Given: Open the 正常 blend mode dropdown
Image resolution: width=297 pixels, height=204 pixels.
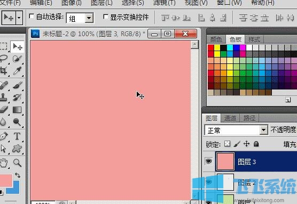Looking at the screenshot, I should click(263, 130).
